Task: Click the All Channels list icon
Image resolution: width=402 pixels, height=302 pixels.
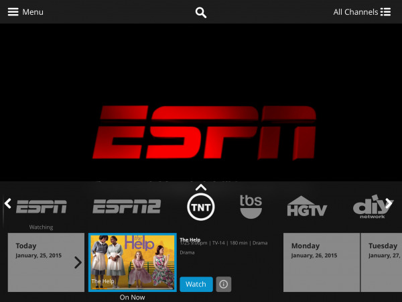Action: pyautogui.click(x=385, y=12)
